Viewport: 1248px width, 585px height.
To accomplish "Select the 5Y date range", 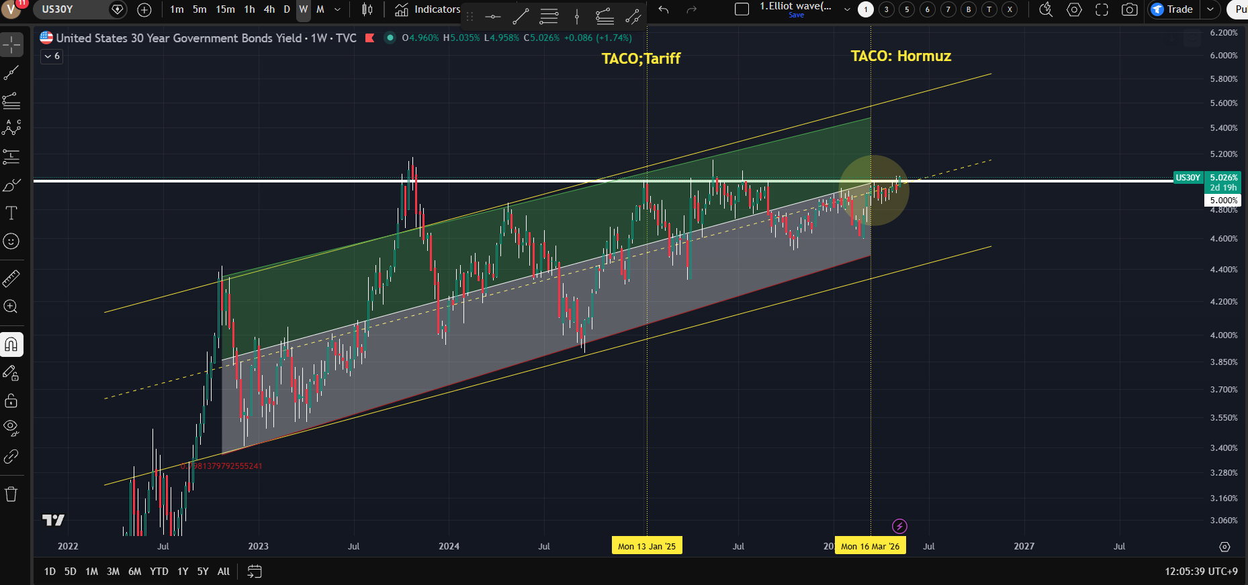I will coord(203,572).
